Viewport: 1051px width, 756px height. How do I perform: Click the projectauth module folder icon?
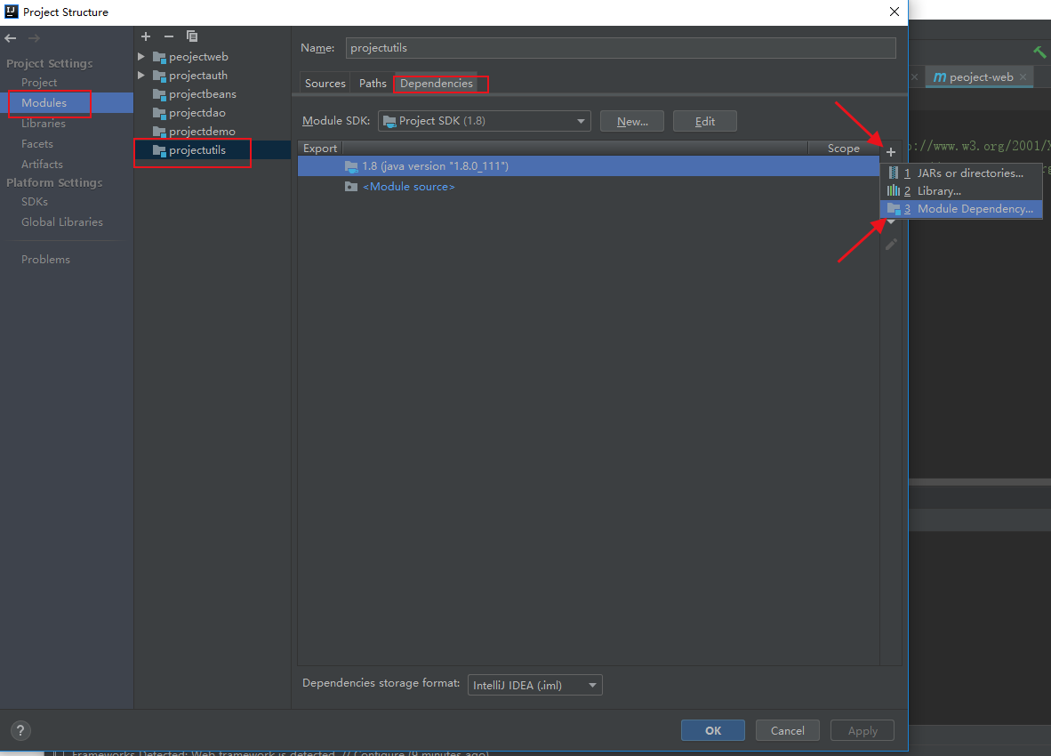point(159,76)
